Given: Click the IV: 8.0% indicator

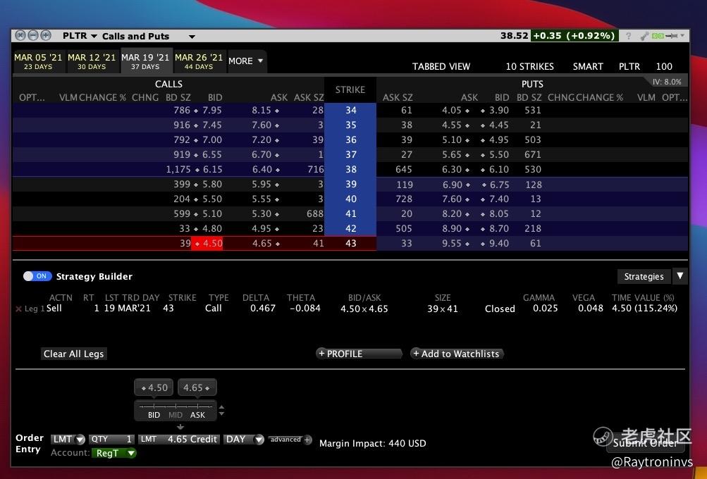Looking at the screenshot, I should click(667, 82).
